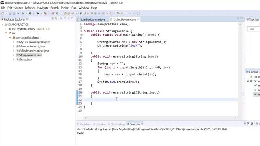Click the External Tools run icon

(x=45, y=13)
